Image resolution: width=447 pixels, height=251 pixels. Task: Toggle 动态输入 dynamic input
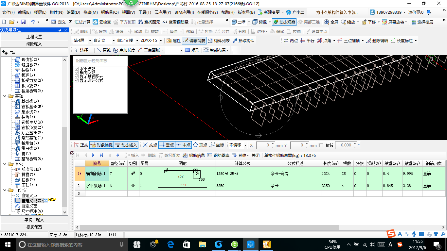coord(126,145)
